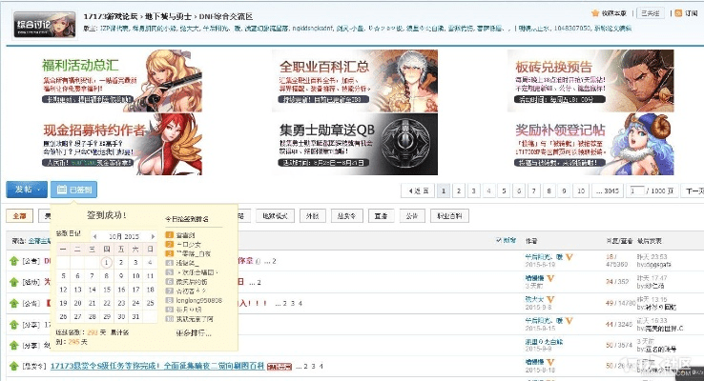Click orange rank 1 badge in sign-in ranking
Viewport: 704px width, 381px height.
(169, 235)
